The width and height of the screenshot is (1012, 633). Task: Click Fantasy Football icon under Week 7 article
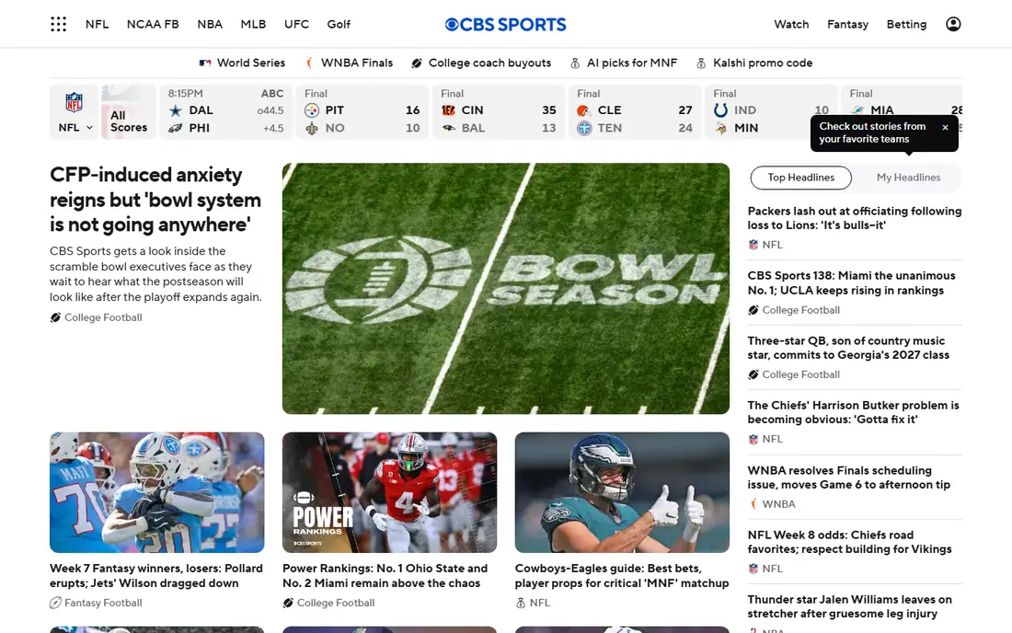55,603
